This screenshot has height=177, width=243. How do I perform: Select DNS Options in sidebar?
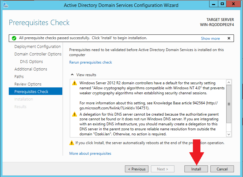tap(31, 62)
